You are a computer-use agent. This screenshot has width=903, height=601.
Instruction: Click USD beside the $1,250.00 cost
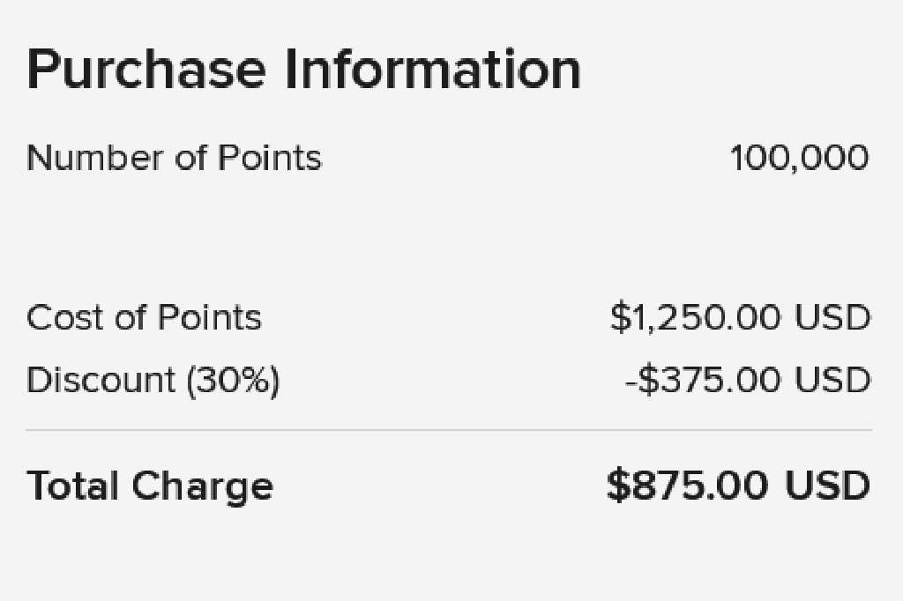click(832, 317)
